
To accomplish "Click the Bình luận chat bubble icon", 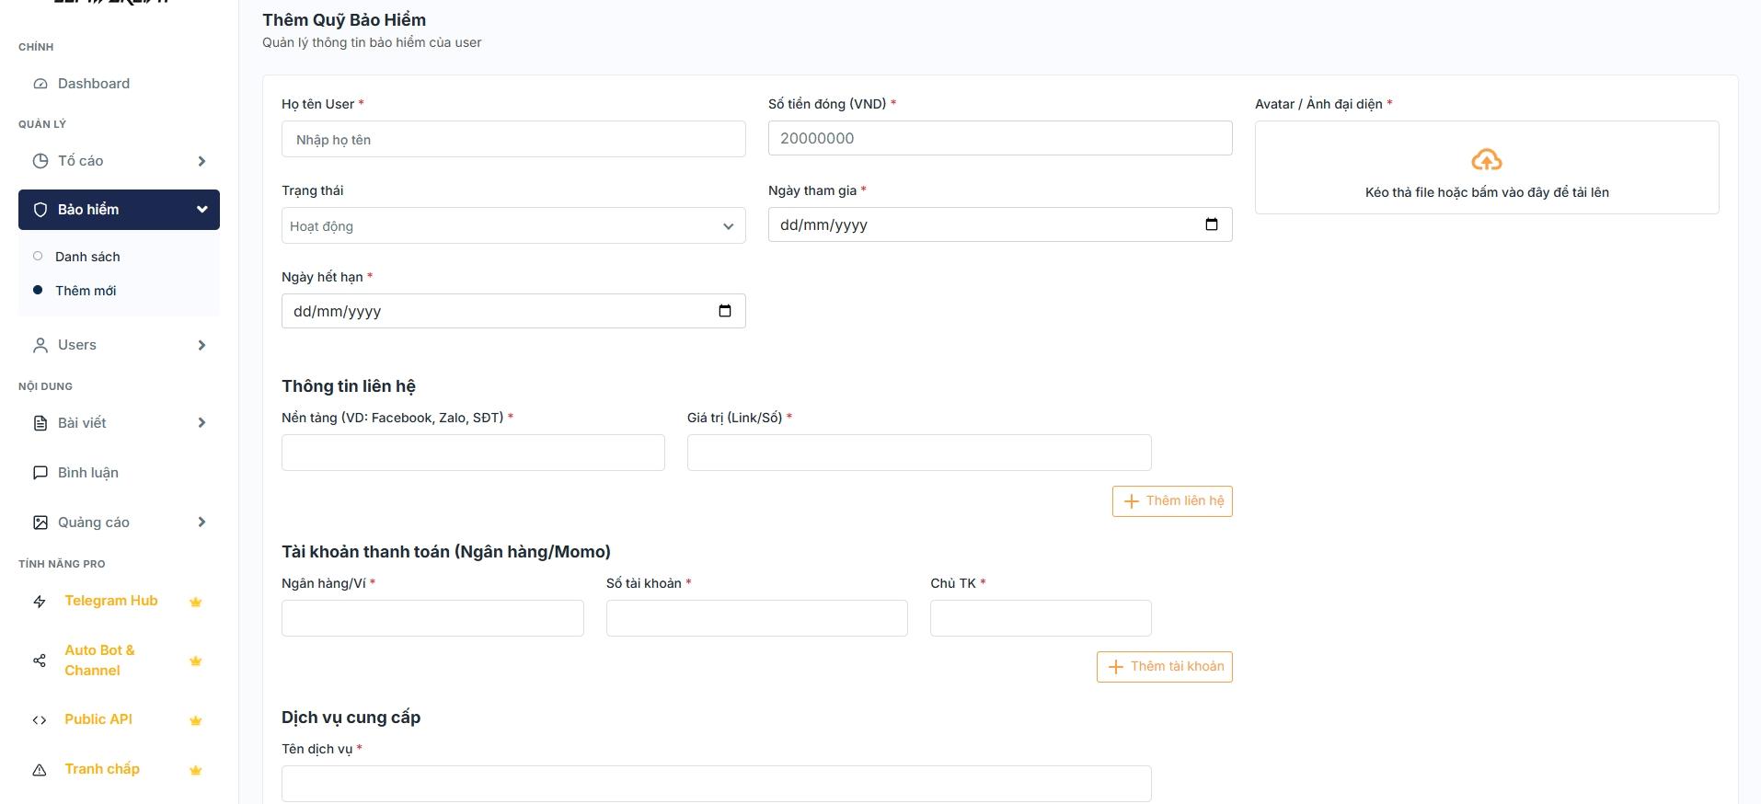I will [40, 473].
